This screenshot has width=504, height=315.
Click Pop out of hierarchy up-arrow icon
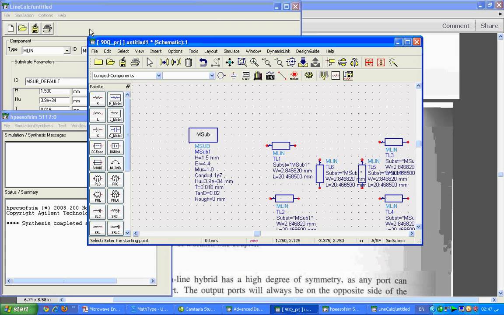[x=315, y=63]
